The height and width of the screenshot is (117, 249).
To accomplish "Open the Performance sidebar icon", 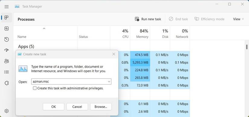I will (7, 29).
